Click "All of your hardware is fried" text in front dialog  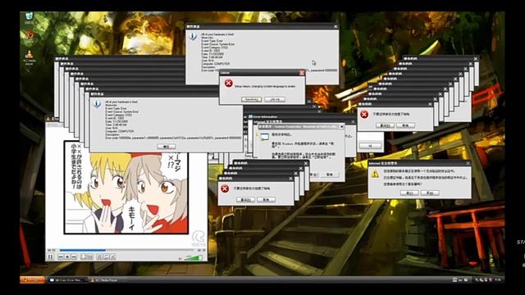121,102
